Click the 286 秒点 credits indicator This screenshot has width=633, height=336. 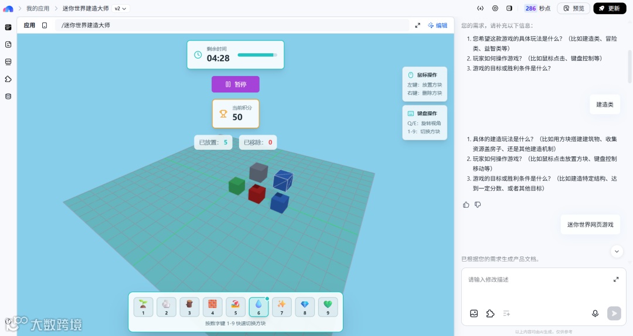[537, 8]
